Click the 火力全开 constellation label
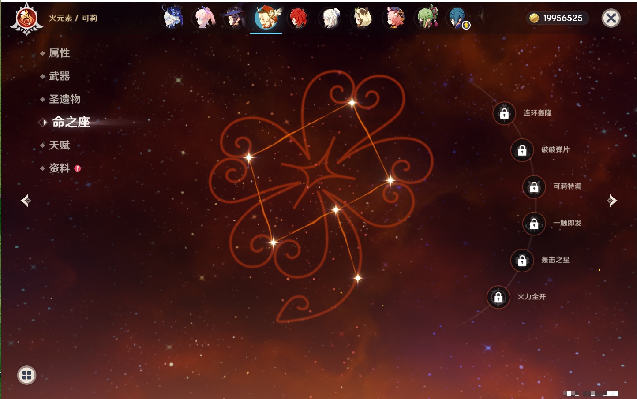 pyautogui.click(x=532, y=297)
